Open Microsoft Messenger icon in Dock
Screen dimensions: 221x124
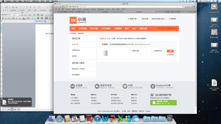[x=128, y=118]
